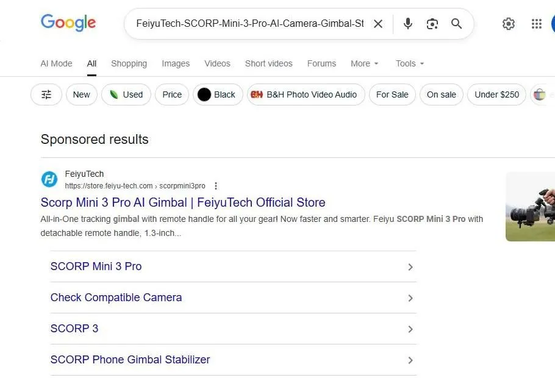This screenshot has height=378, width=555.
Task: Switch to the Images tab
Action: (x=176, y=63)
